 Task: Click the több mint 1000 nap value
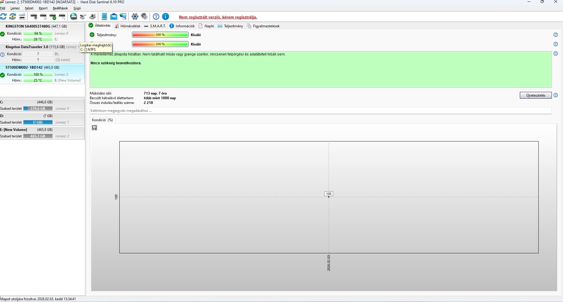click(x=160, y=98)
